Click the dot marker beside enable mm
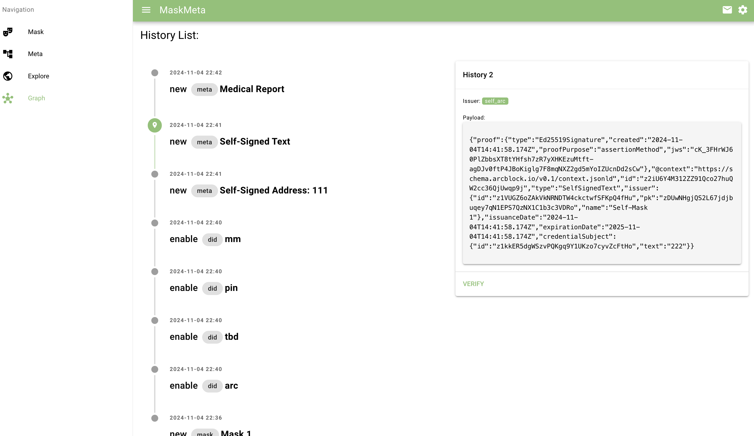The image size is (754, 436). (155, 223)
